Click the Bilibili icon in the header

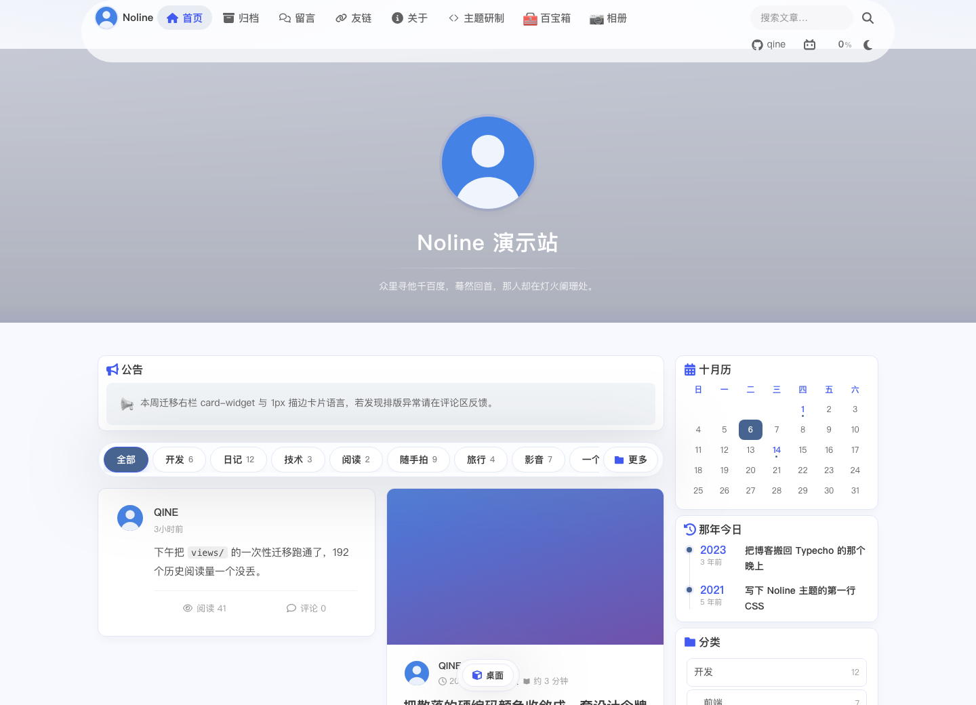pyautogui.click(x=809, y=45)
